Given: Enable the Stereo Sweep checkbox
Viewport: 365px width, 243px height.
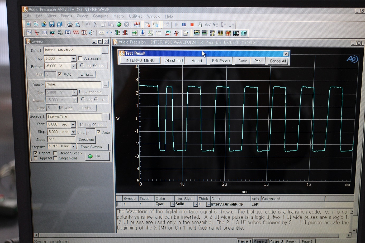Looking at the screenshot, I should [55, 153].
